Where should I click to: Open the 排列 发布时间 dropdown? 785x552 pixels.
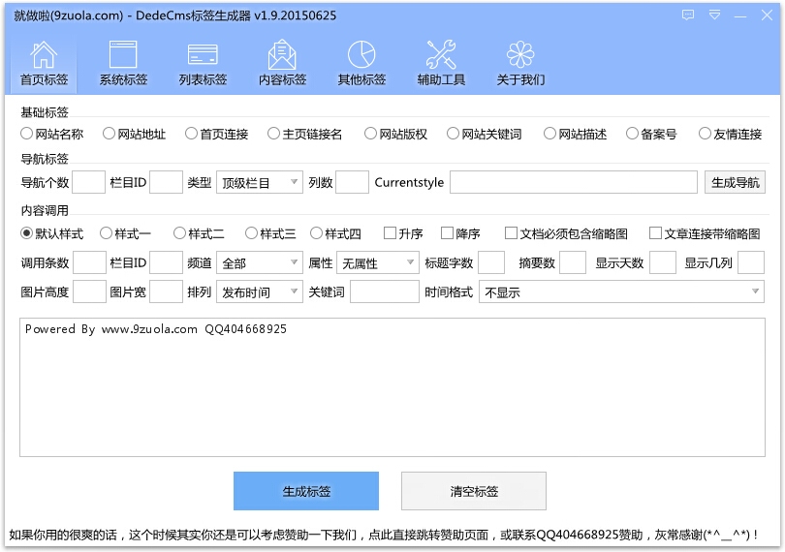click(260, 291)
